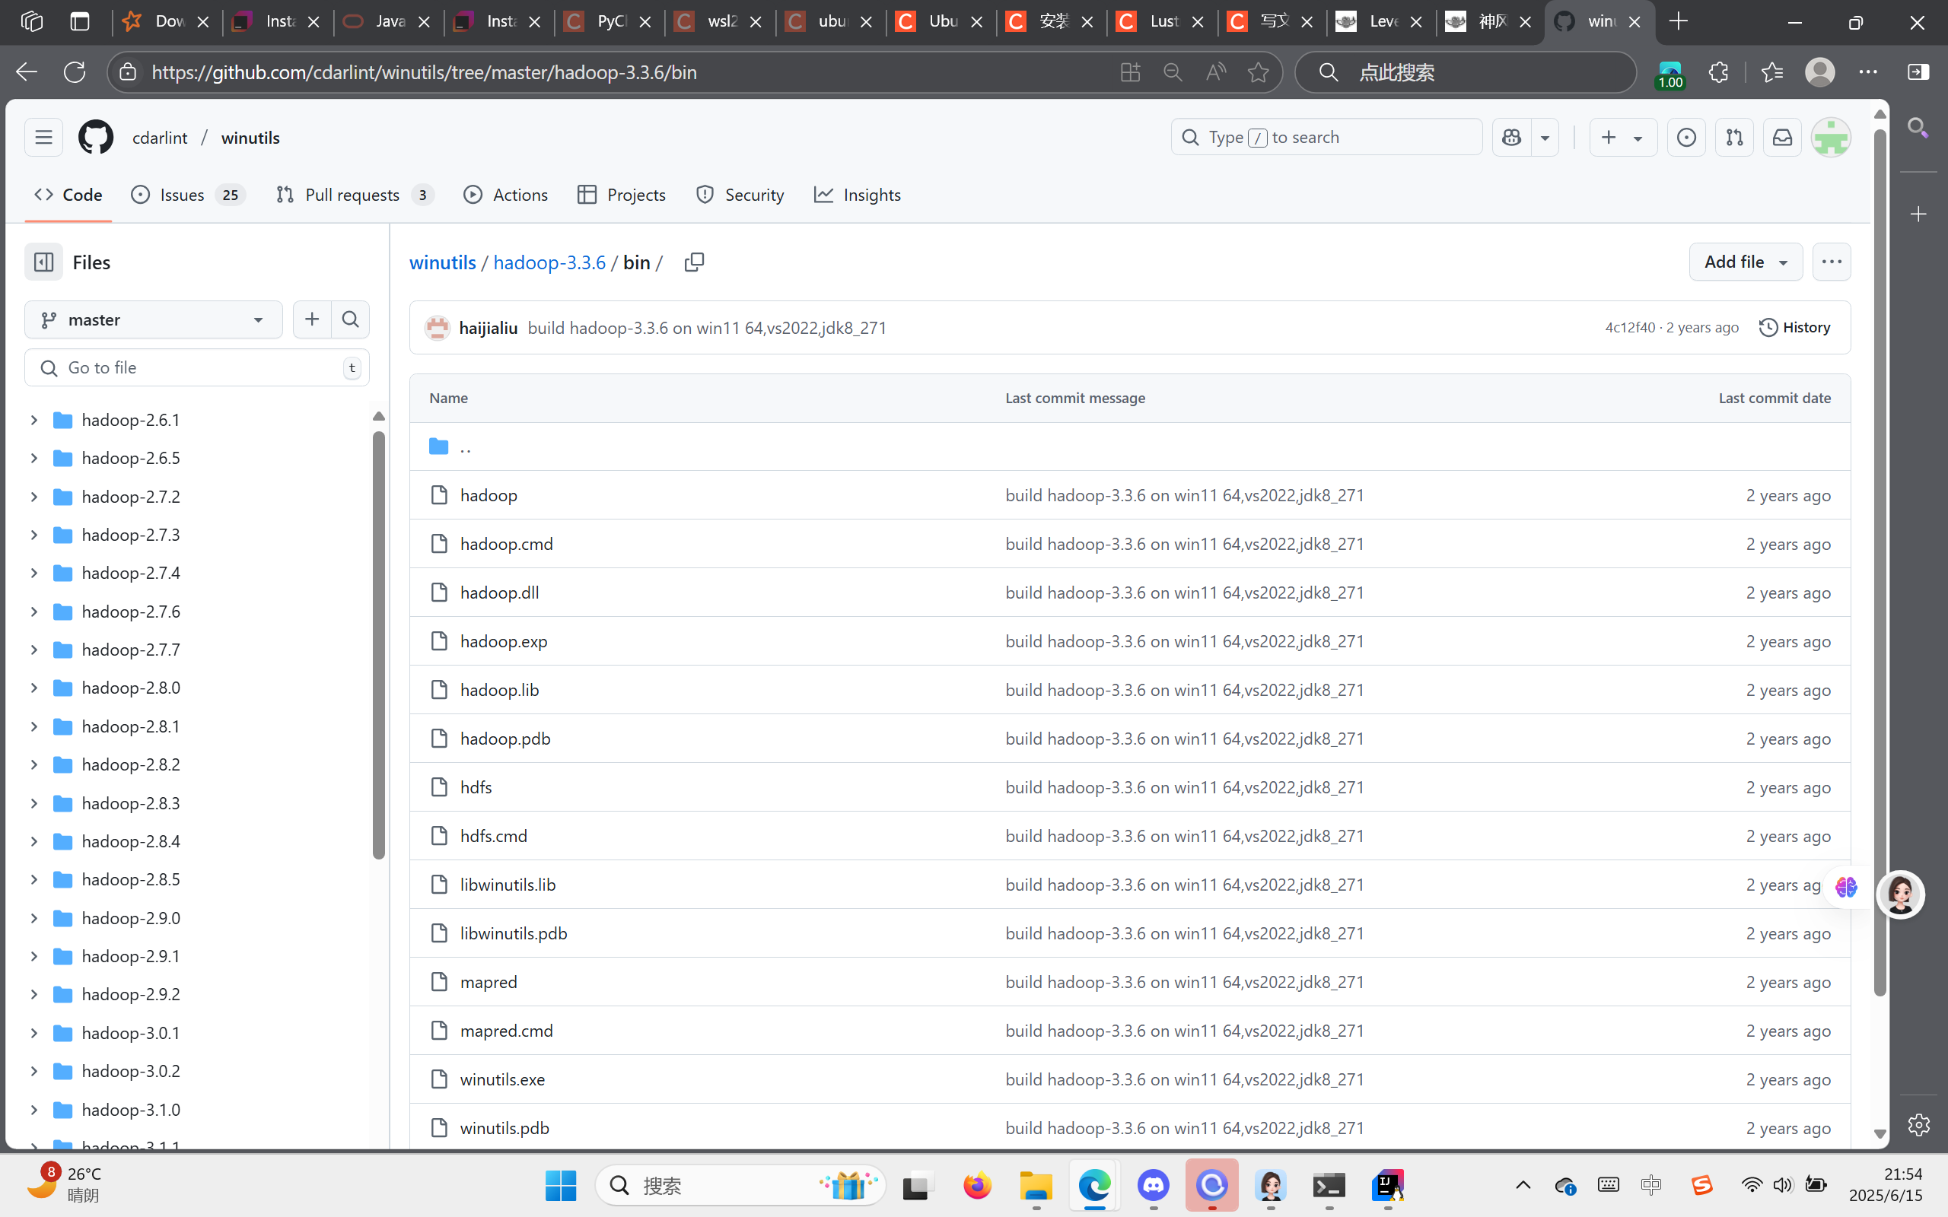Viewport: 1948px width, 1217px height.
Task: Open the issues icon in header
Action: coord(1685,138)
